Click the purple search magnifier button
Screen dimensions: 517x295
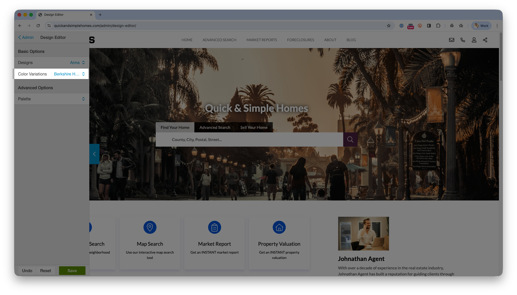(x=350, y=139)
